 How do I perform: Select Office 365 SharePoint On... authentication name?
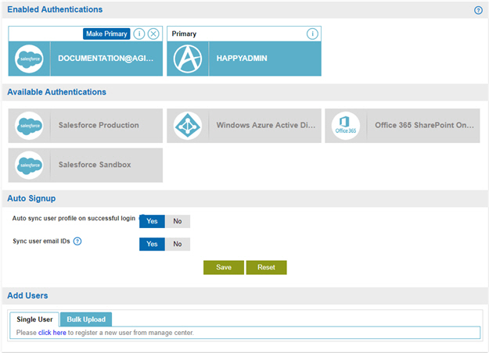[x=424, y=125]
